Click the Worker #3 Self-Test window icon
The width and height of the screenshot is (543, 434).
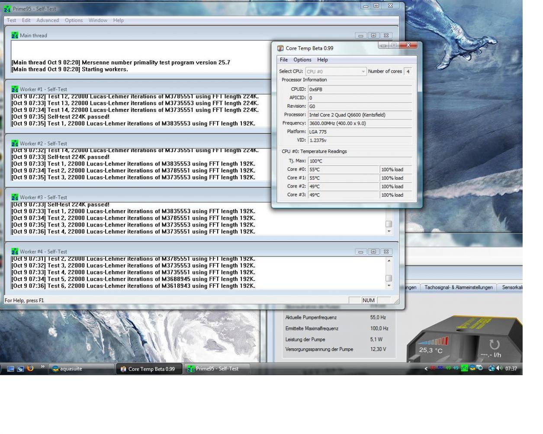(x=15, y=197)
